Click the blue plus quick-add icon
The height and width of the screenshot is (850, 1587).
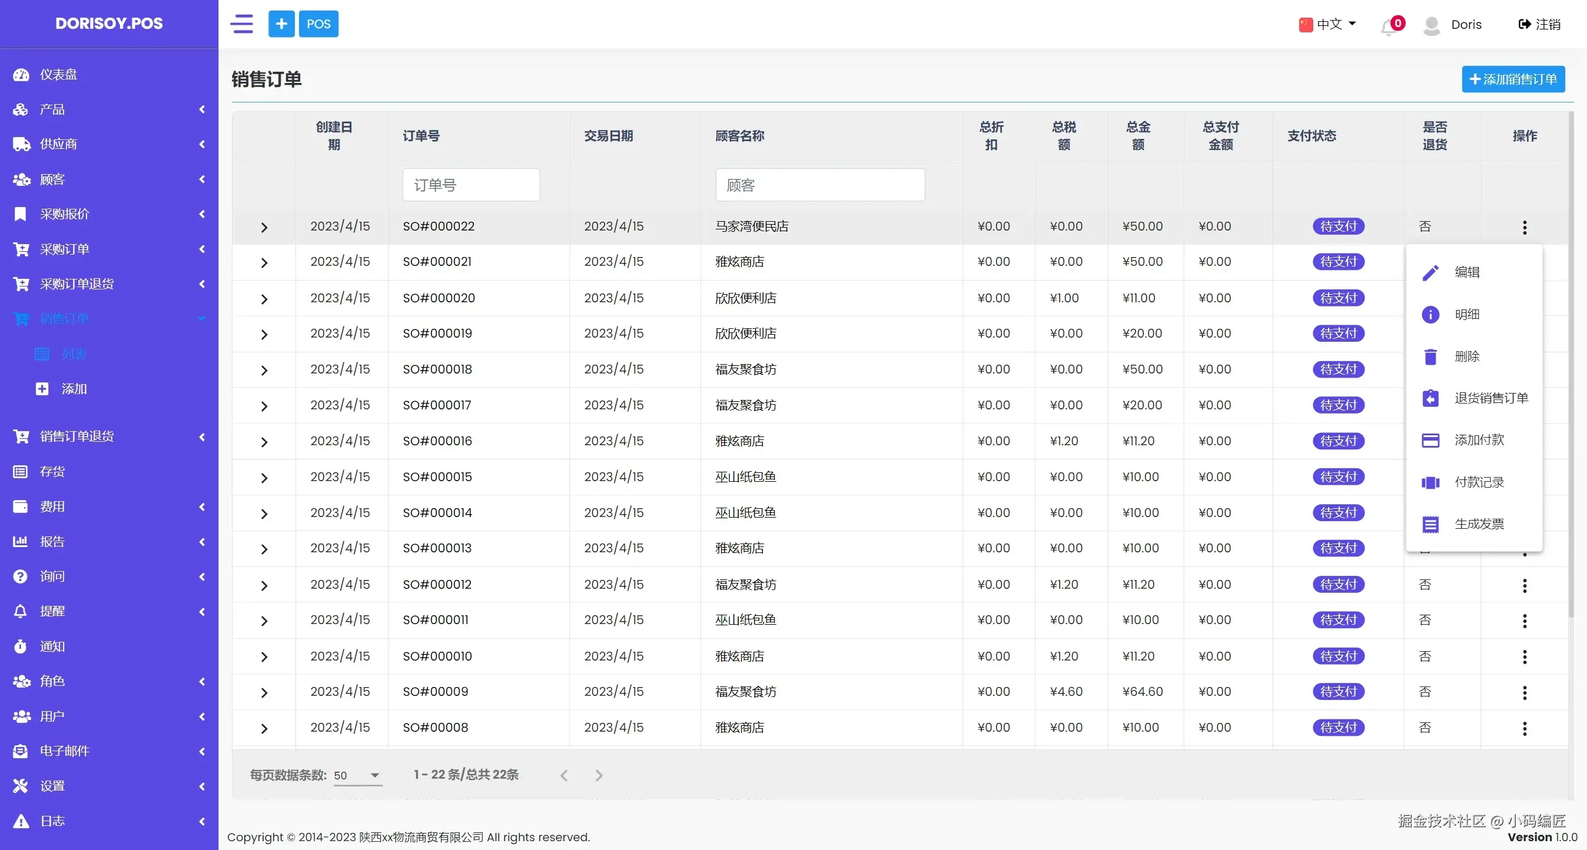click(281, 24)
